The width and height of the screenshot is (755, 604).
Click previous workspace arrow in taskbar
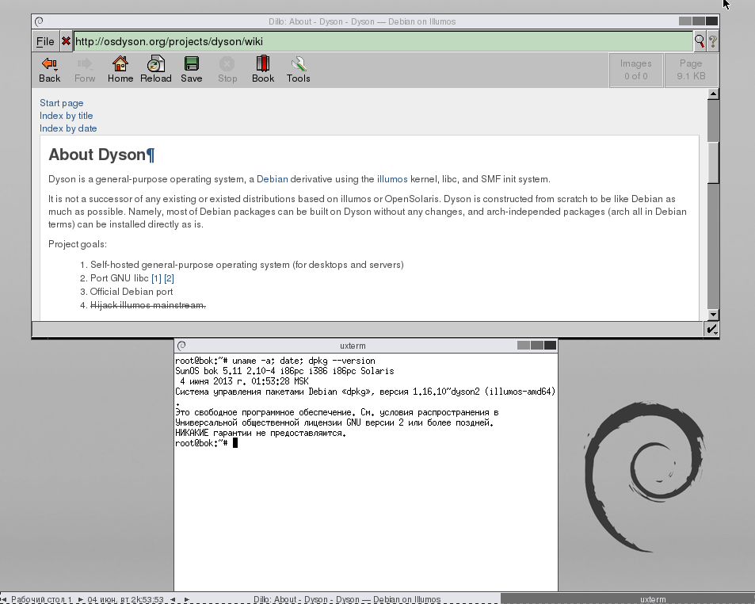(x=4, y=599)
